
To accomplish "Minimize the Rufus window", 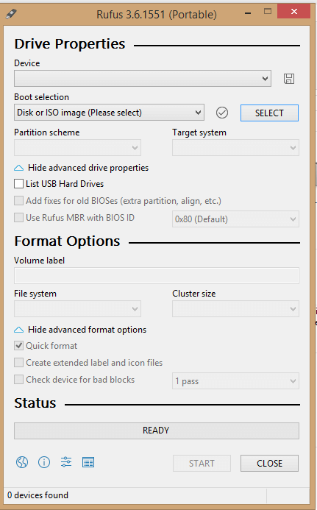I will 248,13.
